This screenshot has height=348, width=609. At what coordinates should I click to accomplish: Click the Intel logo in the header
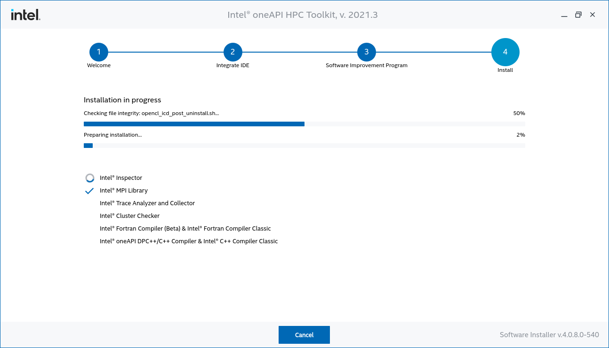(x=25, y=15)
